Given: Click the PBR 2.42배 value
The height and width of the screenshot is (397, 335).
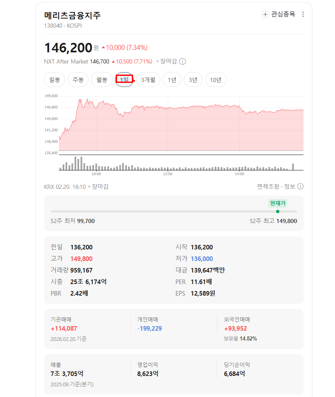Looking at the screenshot, I should click(x=79, y=294).
